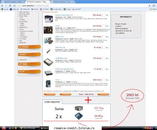Image resolution: width=157 pixels, height=130 pixels.
Task: Open the Wikipedia bookmark
Action: click(x=25, y=9)
